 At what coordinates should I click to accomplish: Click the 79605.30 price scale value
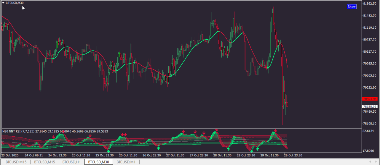pos(370,76)
